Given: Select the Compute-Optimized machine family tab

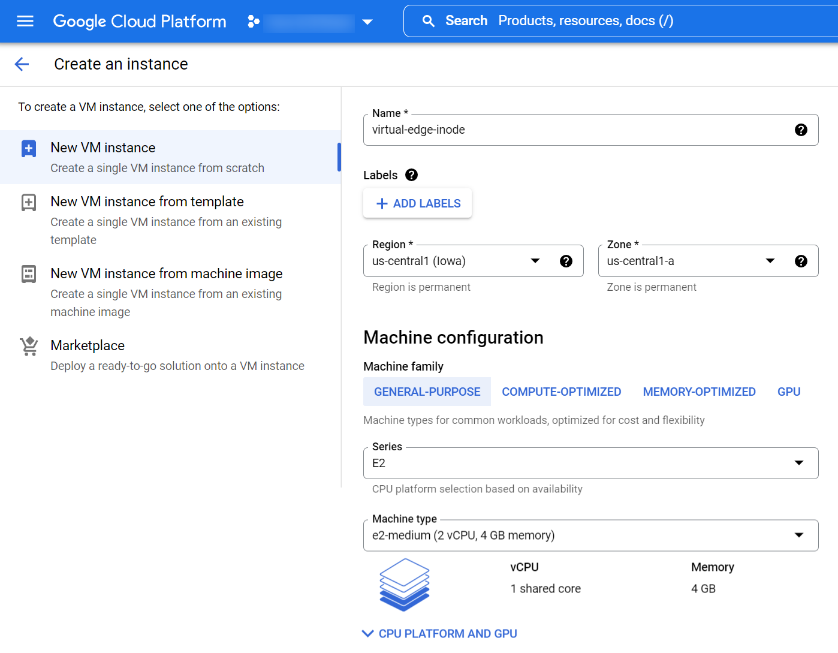Looking at the screenshot, I should click(x=562, y=392).
